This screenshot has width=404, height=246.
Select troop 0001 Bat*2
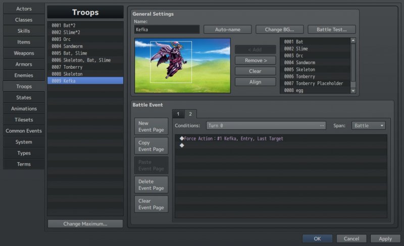click(x=85, y=25)
